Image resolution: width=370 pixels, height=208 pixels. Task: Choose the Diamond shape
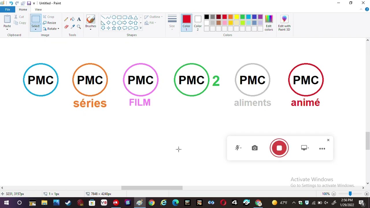(x=108, y=23)
